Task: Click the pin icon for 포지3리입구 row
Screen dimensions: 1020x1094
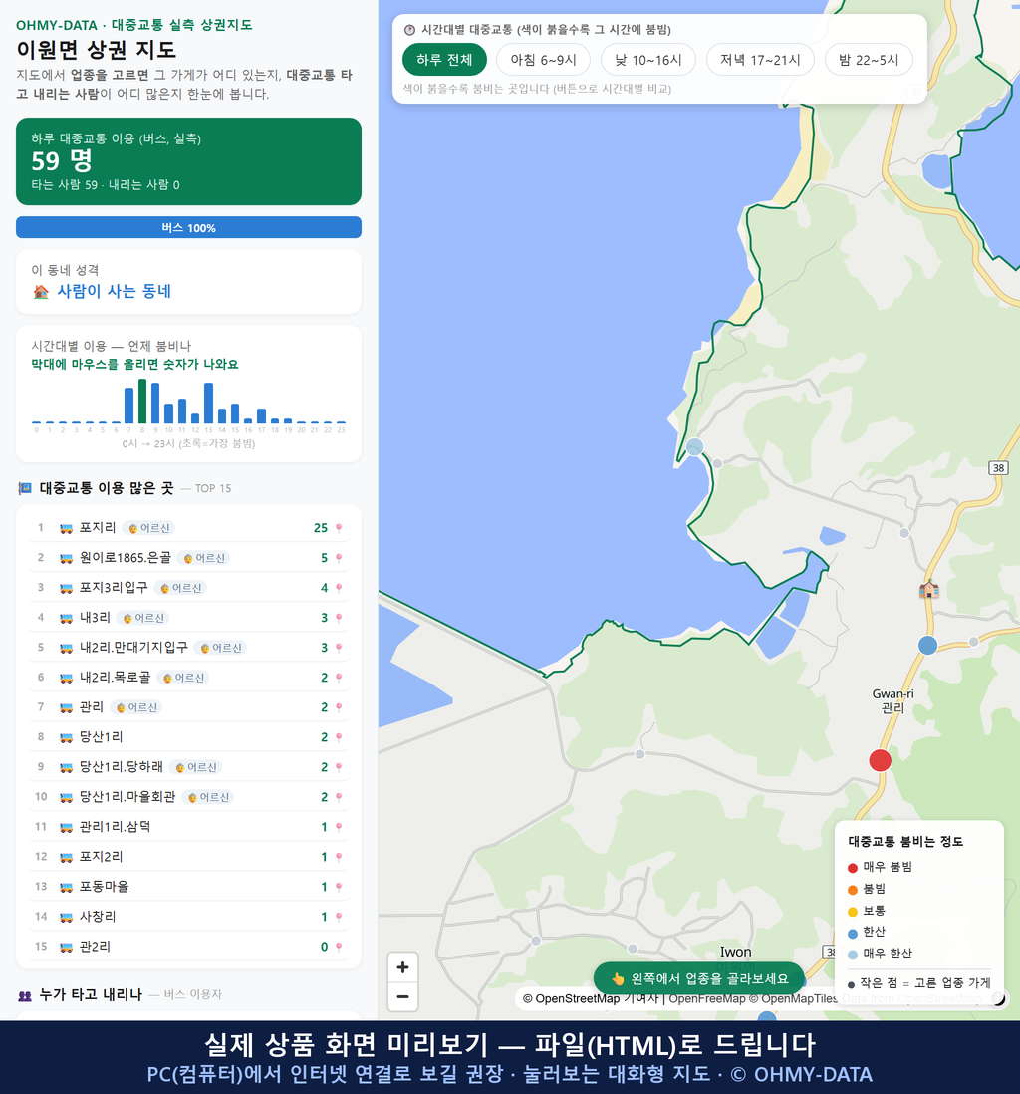Action: 339,588
